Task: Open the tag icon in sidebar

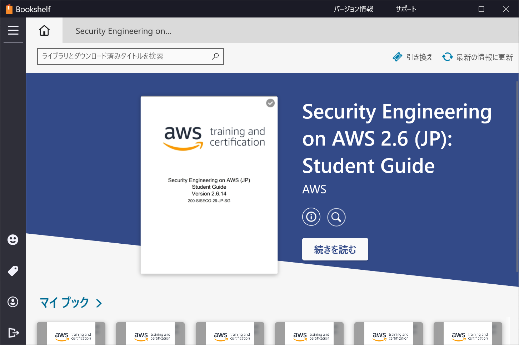Action: click(x=13, y=271)
